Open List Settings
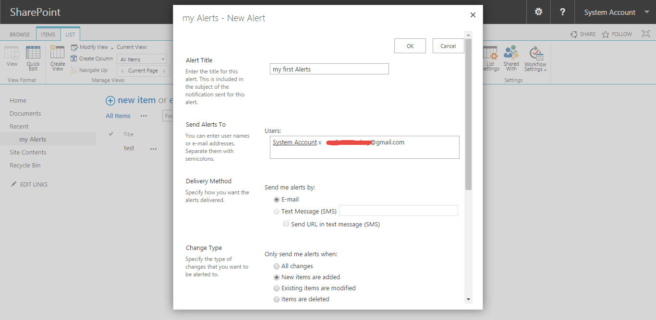This screenshot has height=320, width=656. 490,58
